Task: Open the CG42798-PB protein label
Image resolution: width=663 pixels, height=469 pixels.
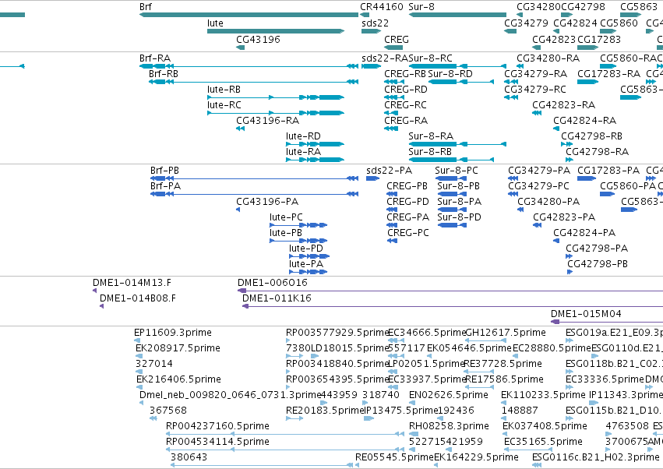Action: point(598,264)
